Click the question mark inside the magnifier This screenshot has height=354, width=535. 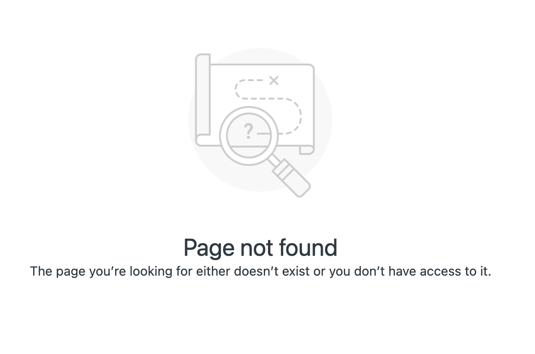coord(249,131)
